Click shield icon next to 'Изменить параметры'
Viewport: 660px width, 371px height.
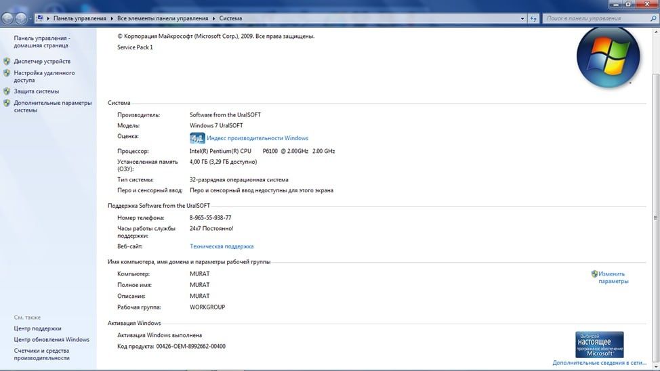(594, 274)
